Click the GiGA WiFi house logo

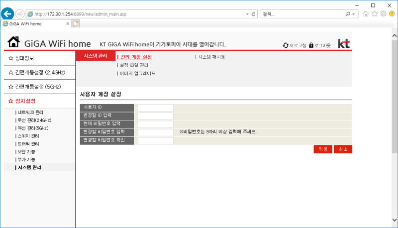[13, 42]
